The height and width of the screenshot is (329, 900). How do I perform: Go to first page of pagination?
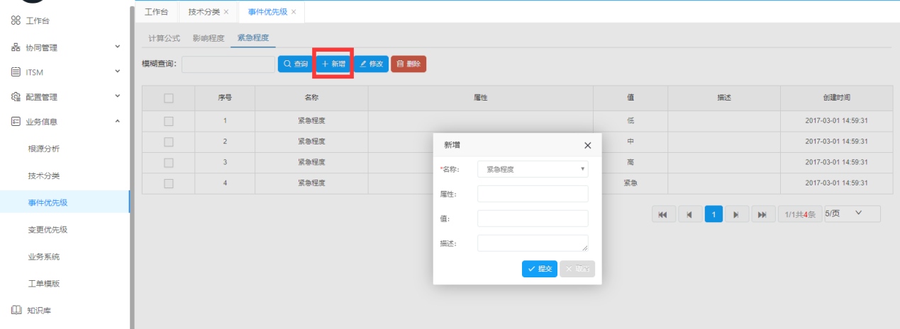(x=663, y=214)
